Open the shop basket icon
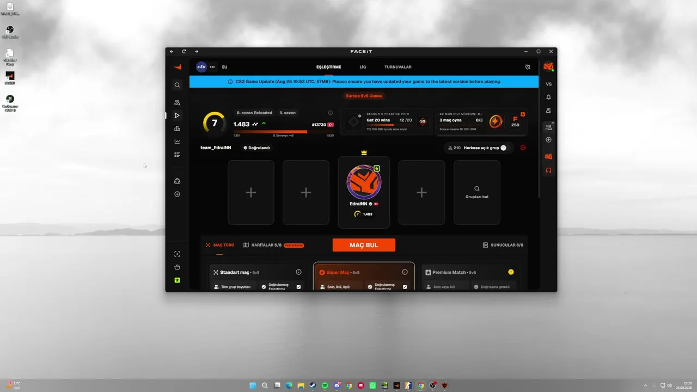Screen dimensions: 697x392 (177, 267)
